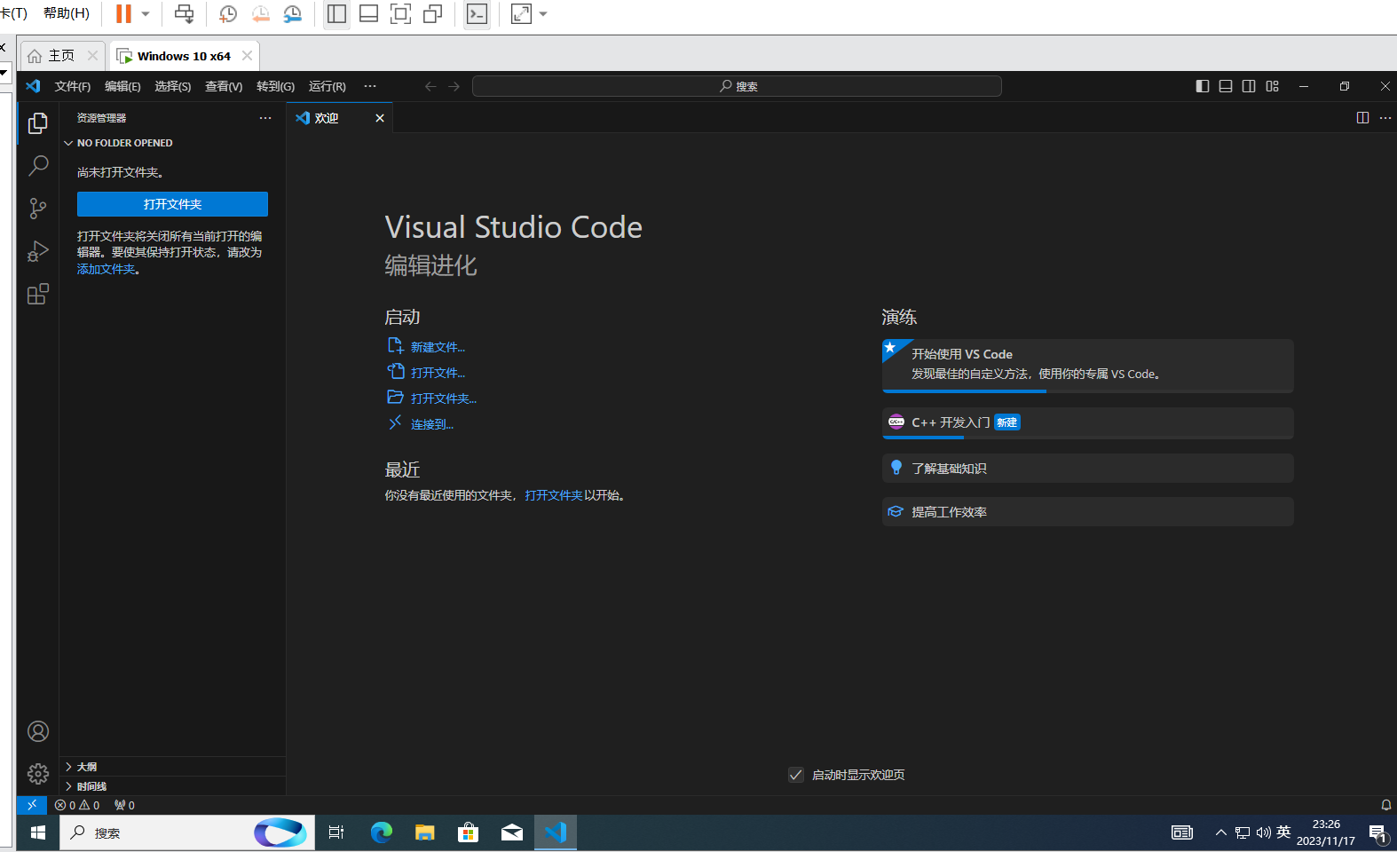Open the overflow menu ellipsis in menu bar

(x=370, y=86)
